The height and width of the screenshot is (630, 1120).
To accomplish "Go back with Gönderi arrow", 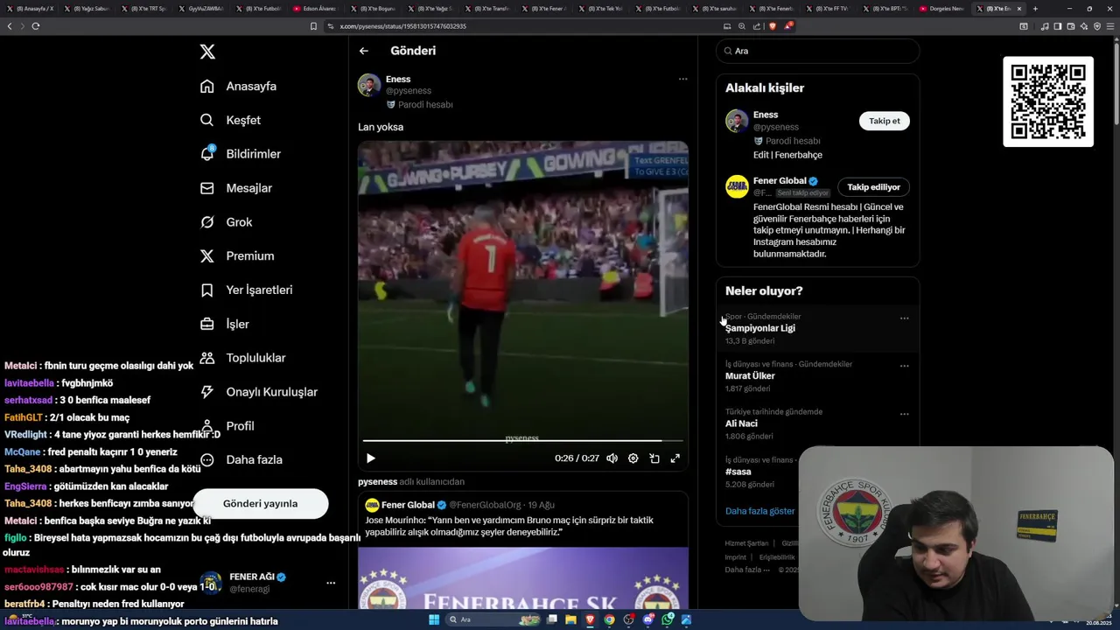I will coord(364,51).
